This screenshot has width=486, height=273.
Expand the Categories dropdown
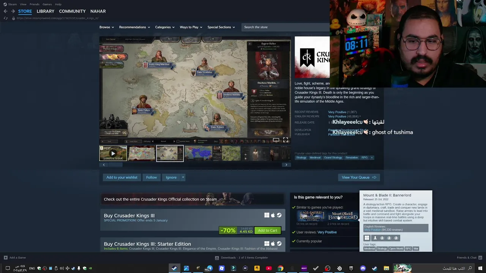click(x=164, y=27)
